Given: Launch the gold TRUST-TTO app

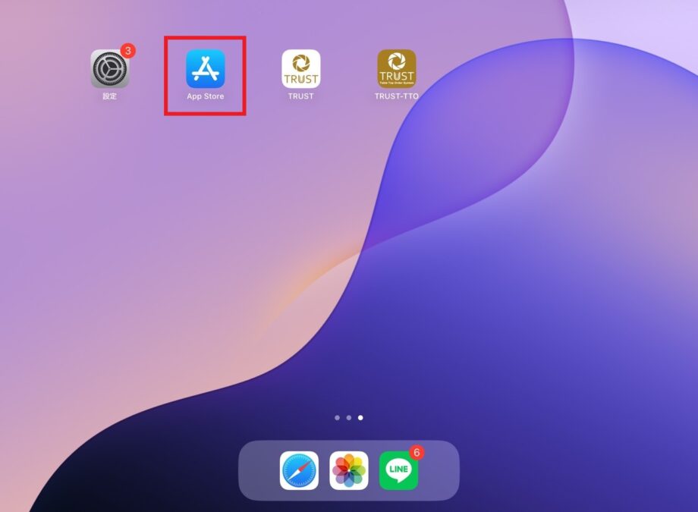Looking at the screenshot, I should [x=396, y=69].
